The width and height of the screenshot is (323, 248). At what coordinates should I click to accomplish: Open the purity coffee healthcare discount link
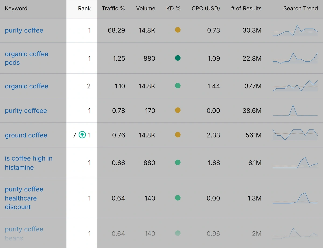[x=24, y=198]
